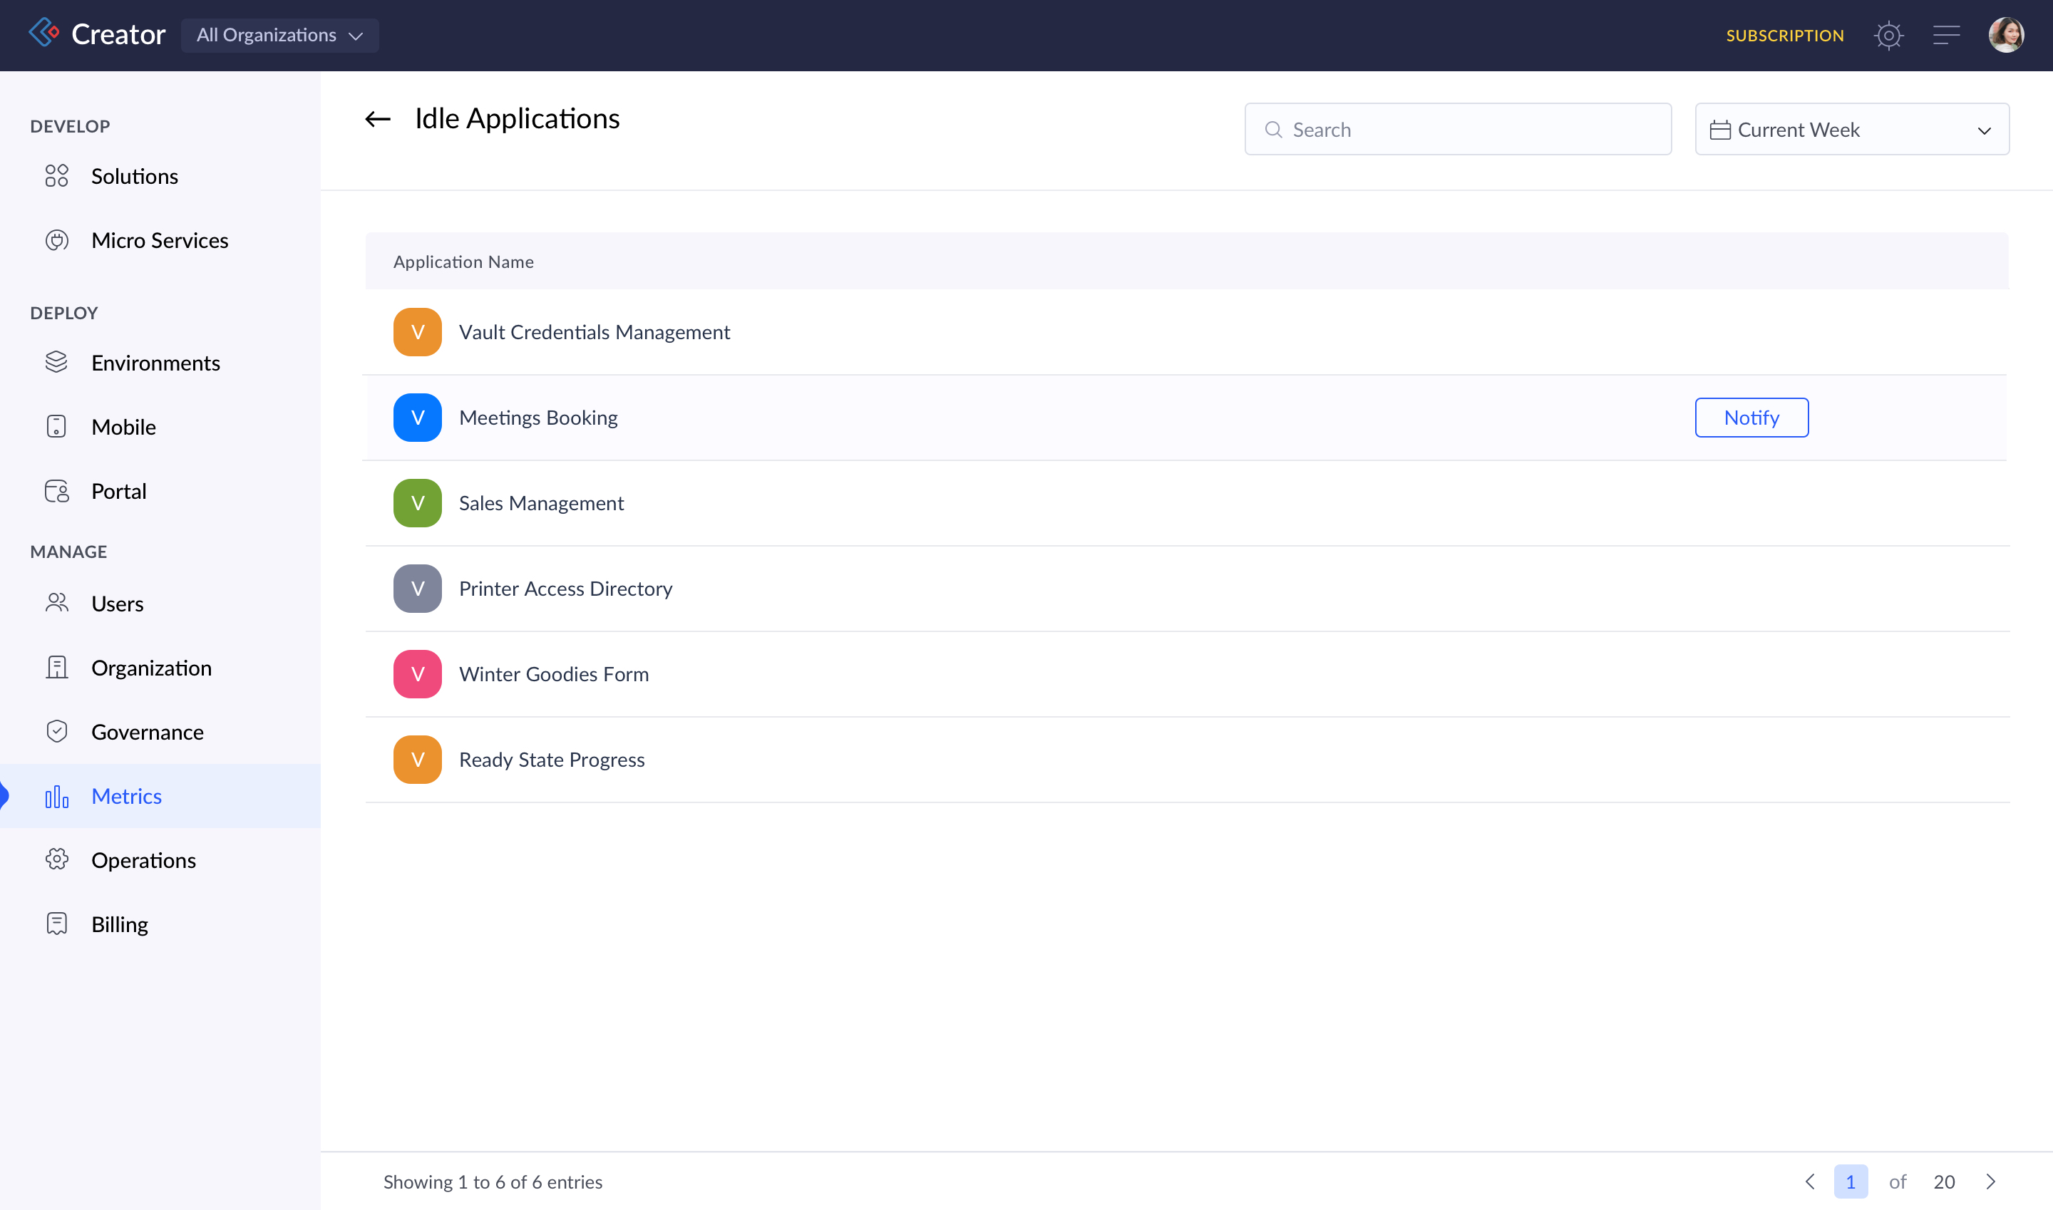This screenshot has height=1210, width=2053.
Task: Click the back arrow beside Idle Applications
Action: tap(378, 119)
